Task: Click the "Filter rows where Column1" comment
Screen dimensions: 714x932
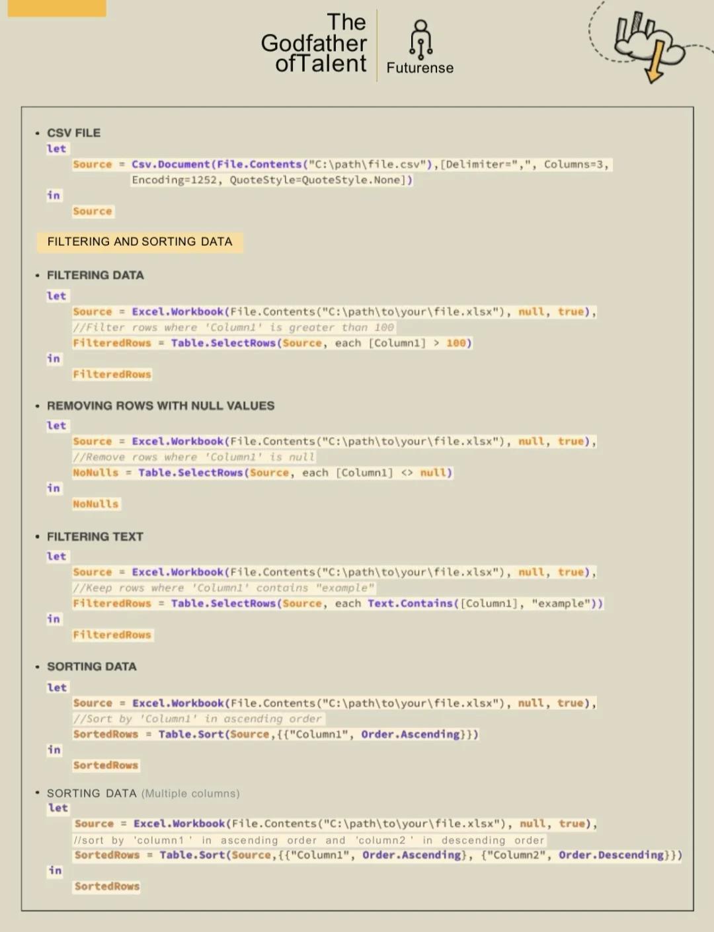Action: click(233, 327)
